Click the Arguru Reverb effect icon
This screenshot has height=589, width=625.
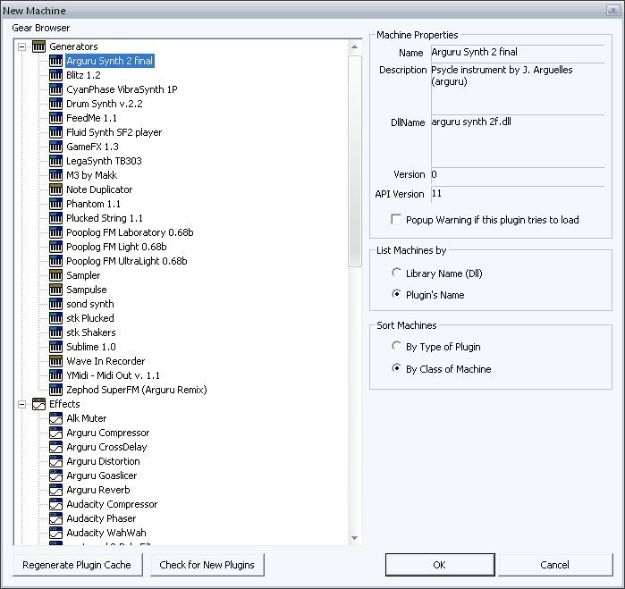[x=55, y=490]
